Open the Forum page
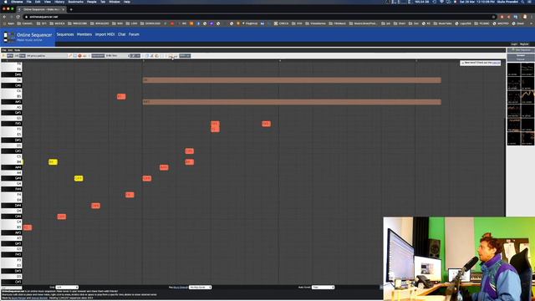535x301 pixels. (134, 34)
